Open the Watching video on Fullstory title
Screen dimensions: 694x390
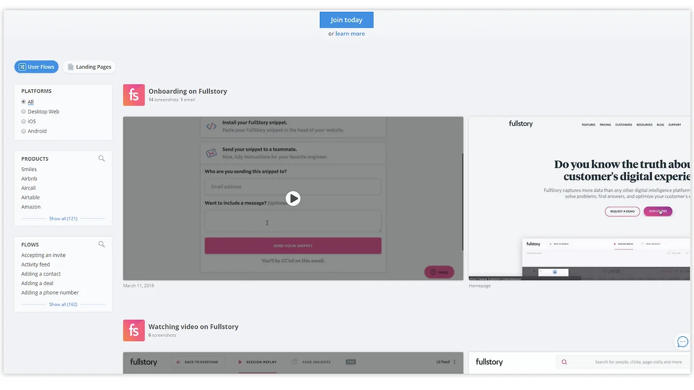[194, 327]
